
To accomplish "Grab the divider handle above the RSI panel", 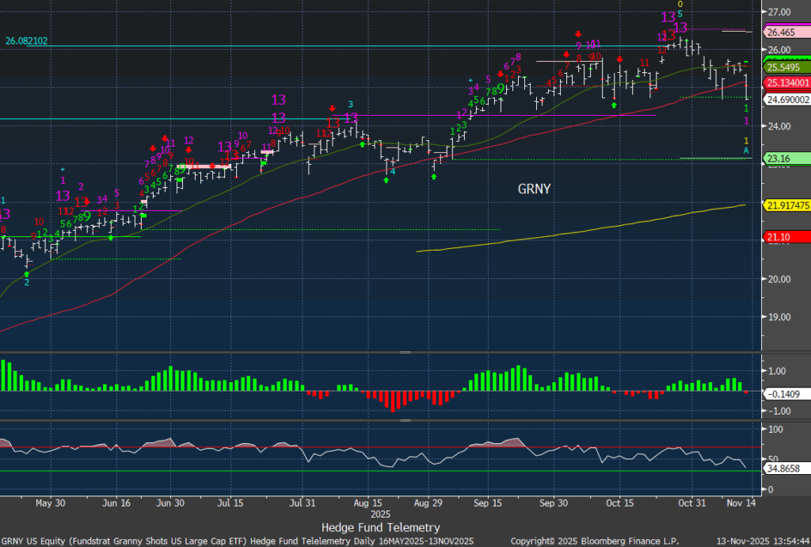I will [x=405, y=420].
